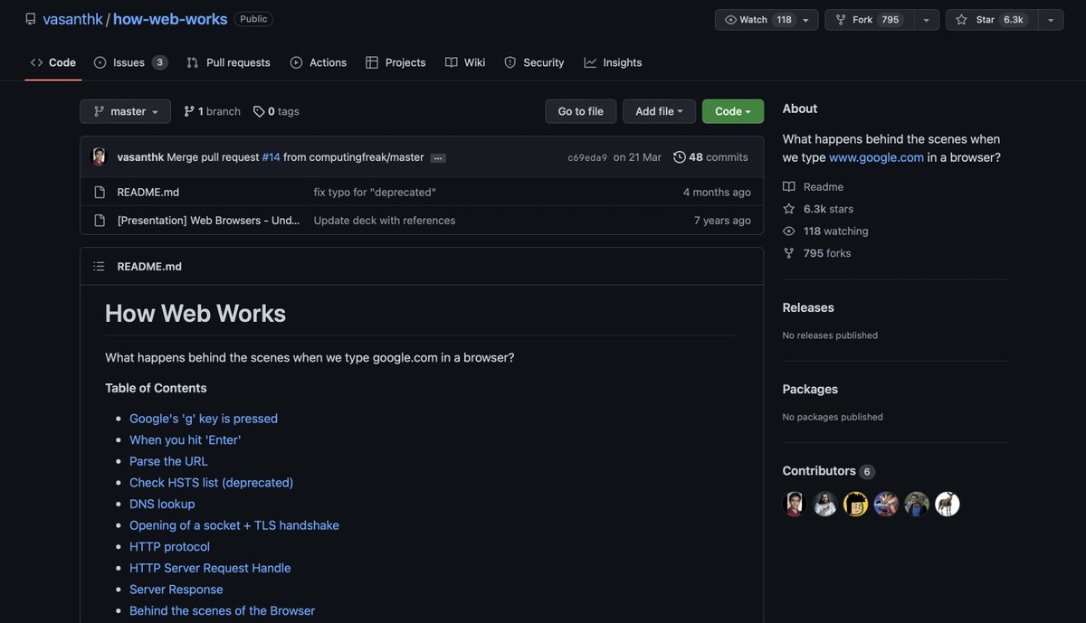1086x623 pixels.
Task: Open 'Update deck with references' commit
Action: (385, 220)
